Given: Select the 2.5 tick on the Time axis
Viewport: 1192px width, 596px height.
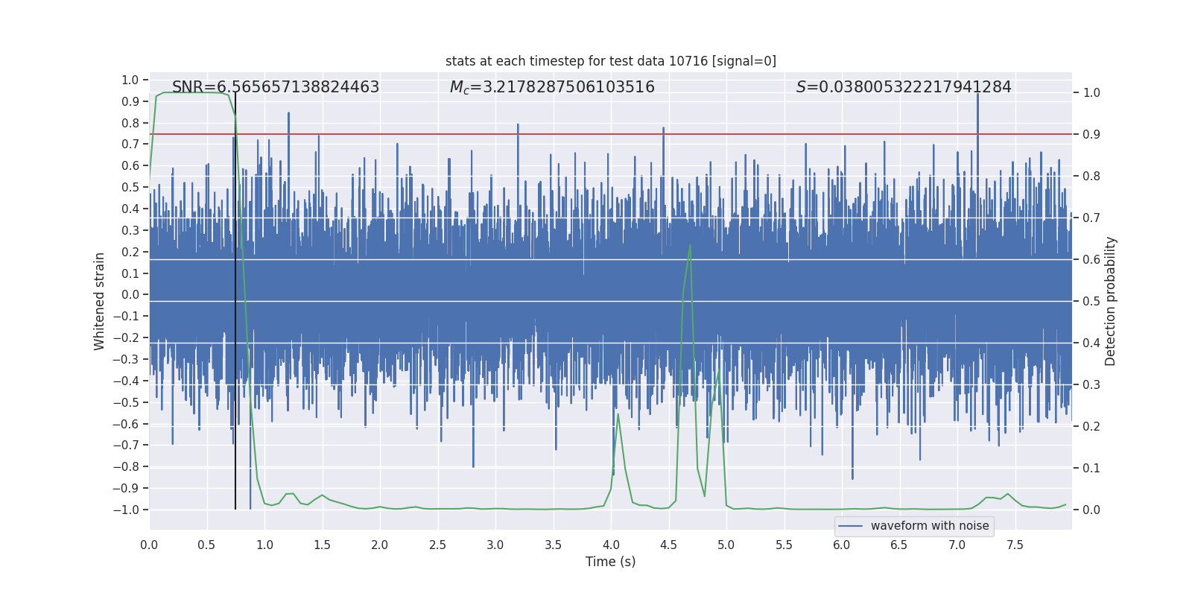Looking at the screenshot, I should (437, 545).
